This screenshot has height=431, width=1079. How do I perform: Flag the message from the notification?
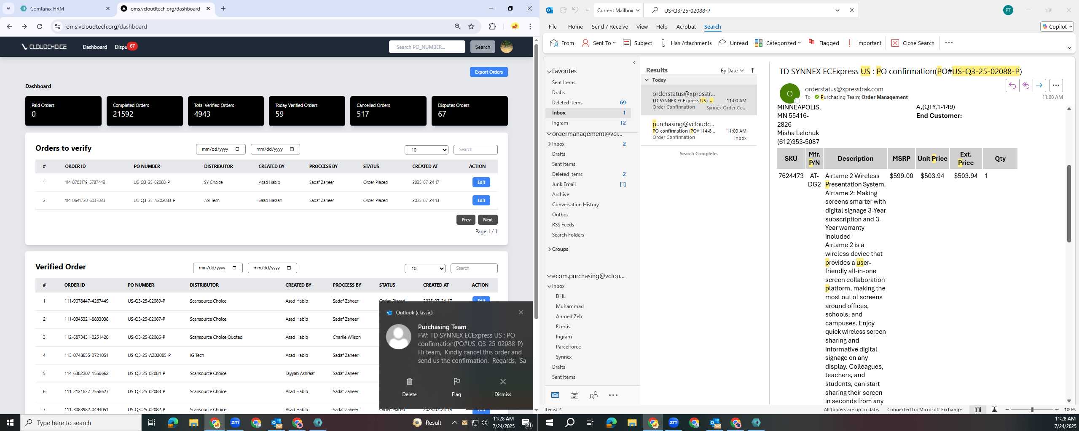click(x=456, y=387)
